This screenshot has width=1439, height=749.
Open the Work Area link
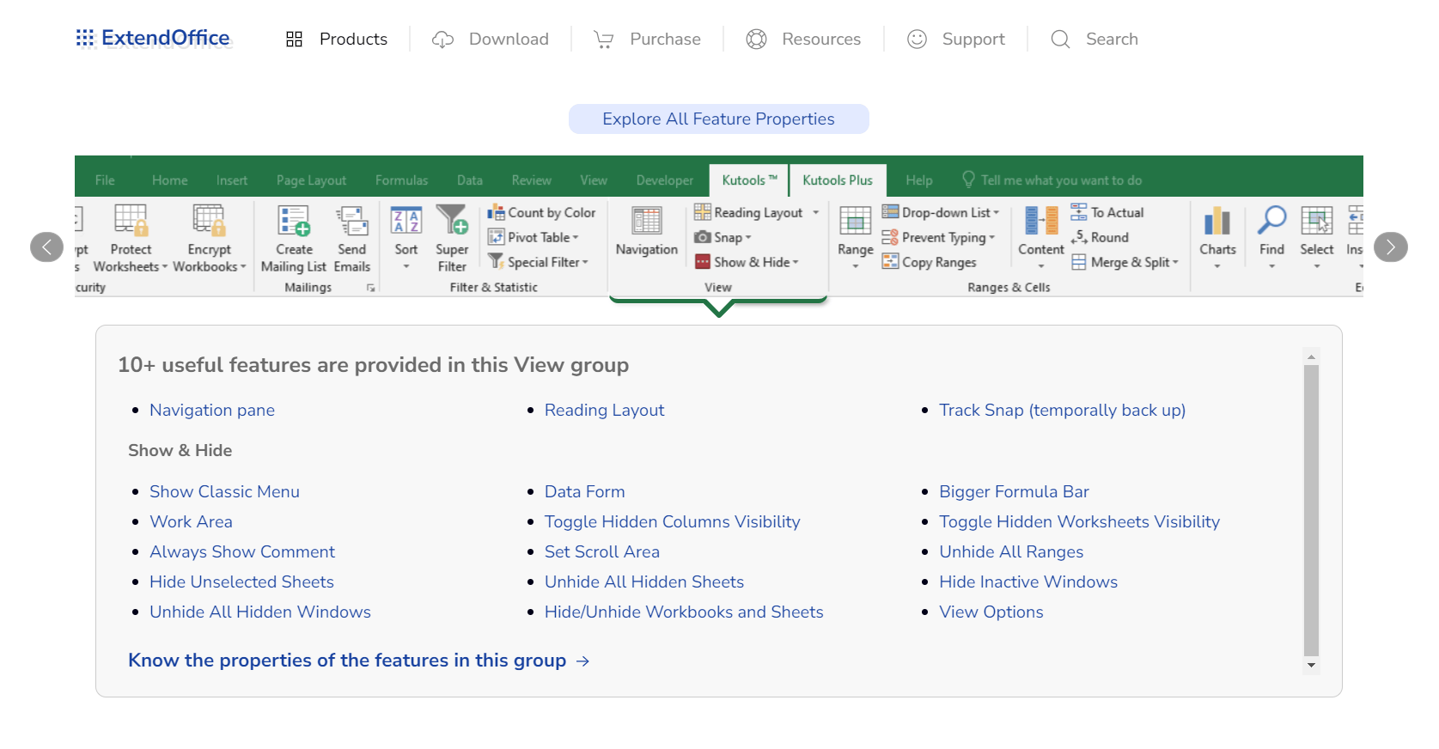tap(191, 521)
